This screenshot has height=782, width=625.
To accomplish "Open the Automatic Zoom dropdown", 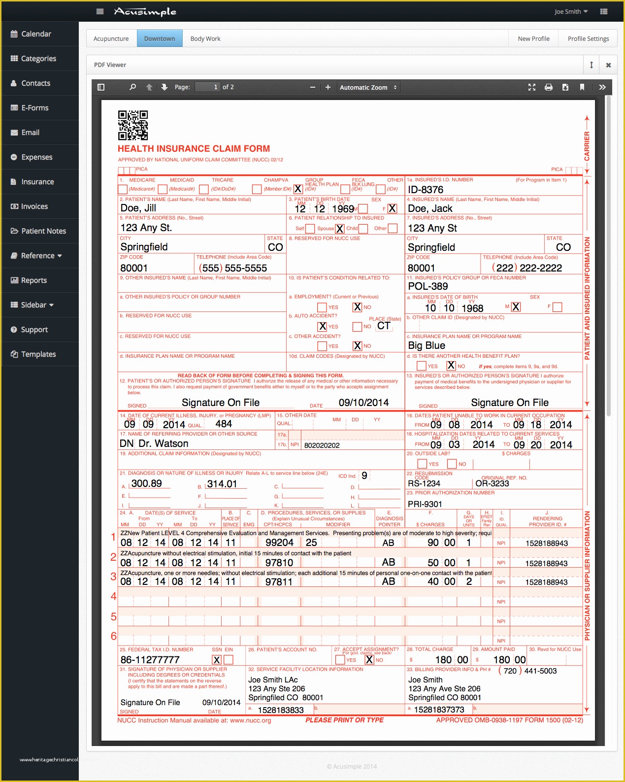I will (368, 87).
